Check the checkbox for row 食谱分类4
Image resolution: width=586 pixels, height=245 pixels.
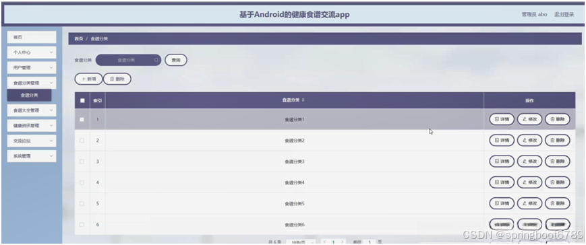pyautogui.click(x=82, y=182)
